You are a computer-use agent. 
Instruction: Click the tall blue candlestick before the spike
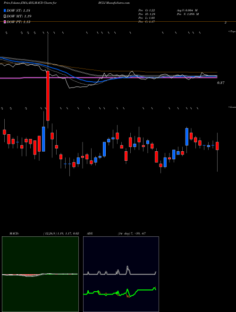pos(43,139)
